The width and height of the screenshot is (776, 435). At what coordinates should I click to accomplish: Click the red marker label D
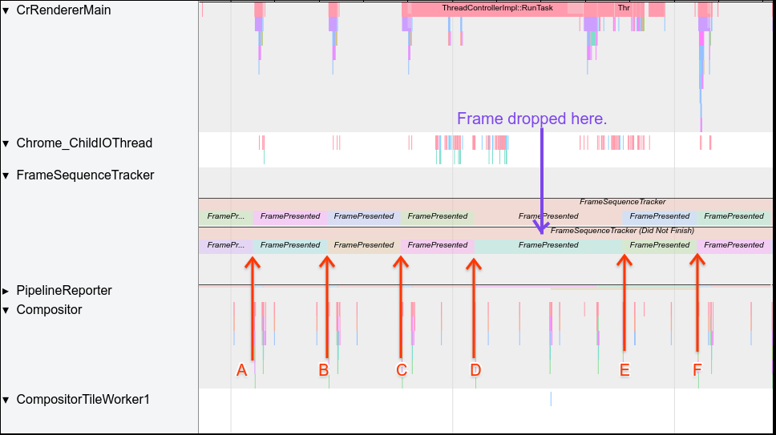475,370
